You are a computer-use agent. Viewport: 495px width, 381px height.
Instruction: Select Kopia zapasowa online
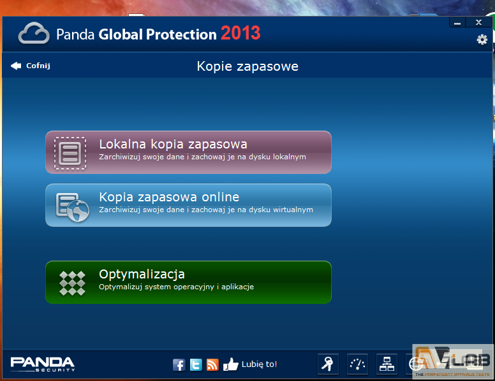[x=188, y=205]
